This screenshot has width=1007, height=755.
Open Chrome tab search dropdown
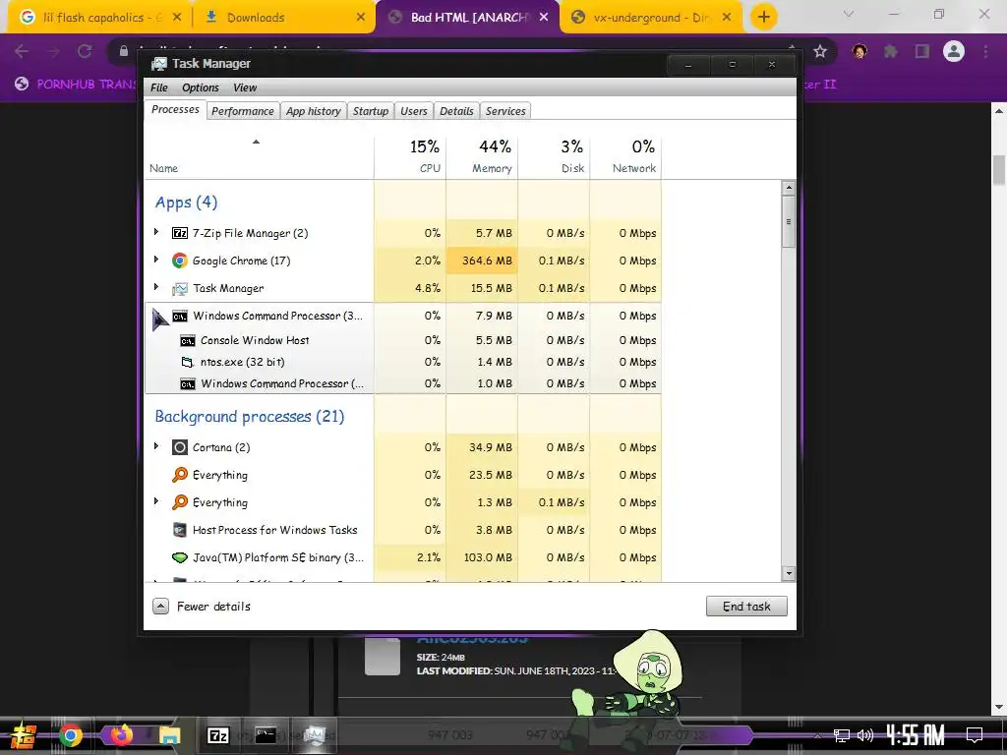click(849, 14)
